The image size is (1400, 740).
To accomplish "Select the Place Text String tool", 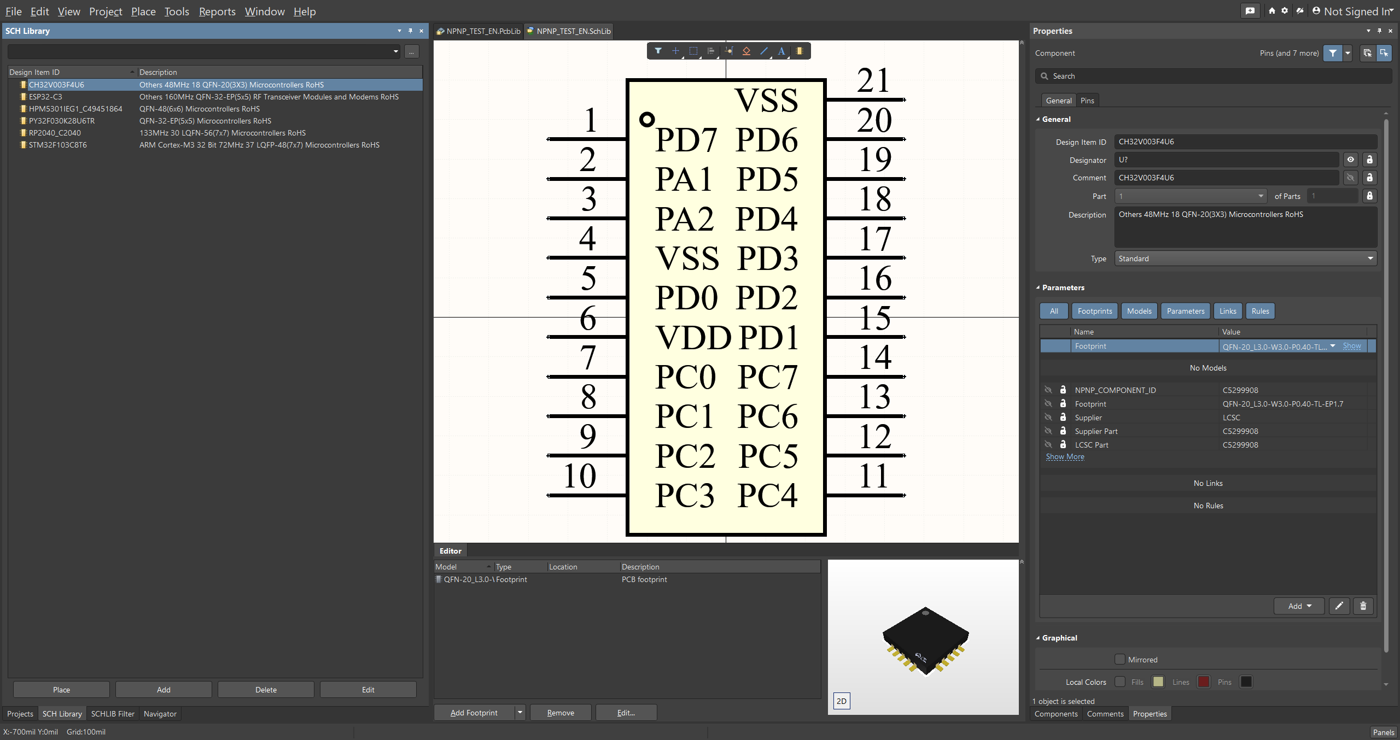I will point(781,51).
